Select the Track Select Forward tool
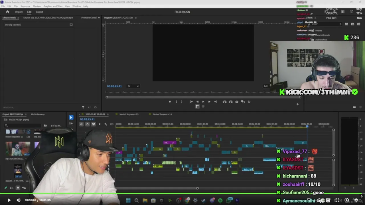 click(x=71, y=124)
